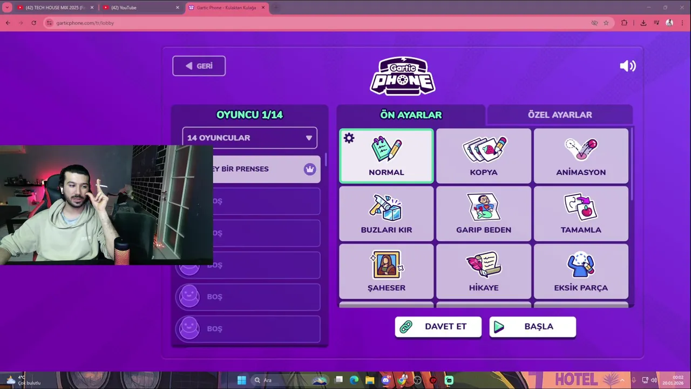Open Discord from the taskbar
This screenshot has height=389, width=691.
385,380
